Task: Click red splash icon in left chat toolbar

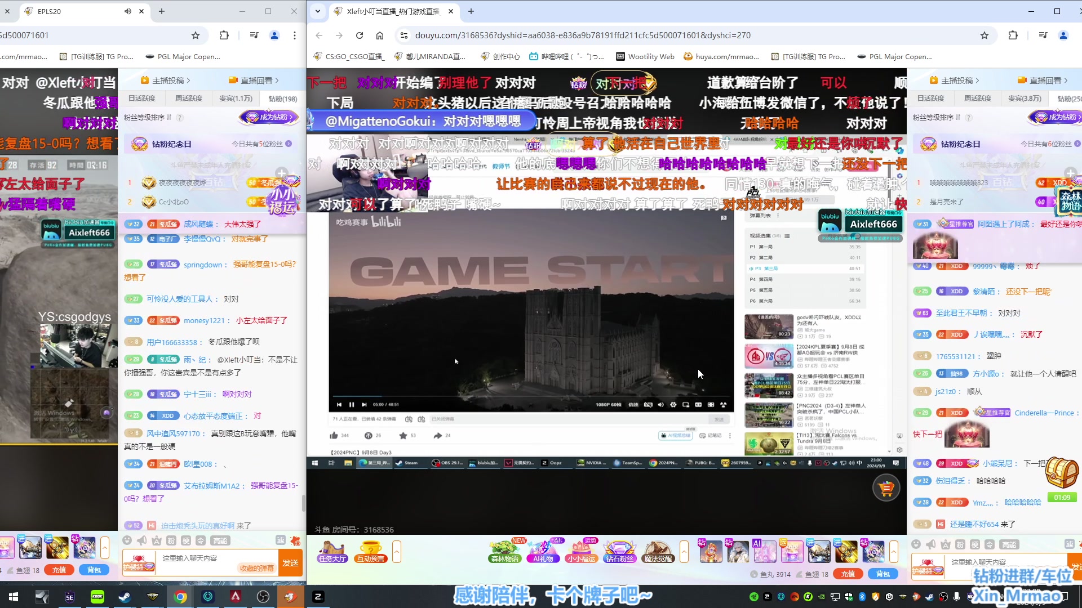Action: [x=295, y=540]
